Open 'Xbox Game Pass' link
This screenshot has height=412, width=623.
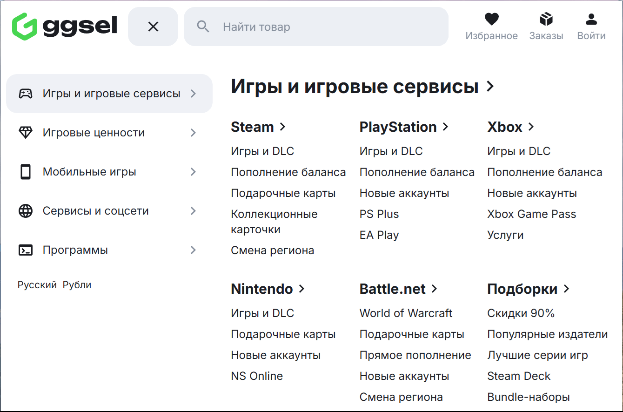(x=532, y=214)
